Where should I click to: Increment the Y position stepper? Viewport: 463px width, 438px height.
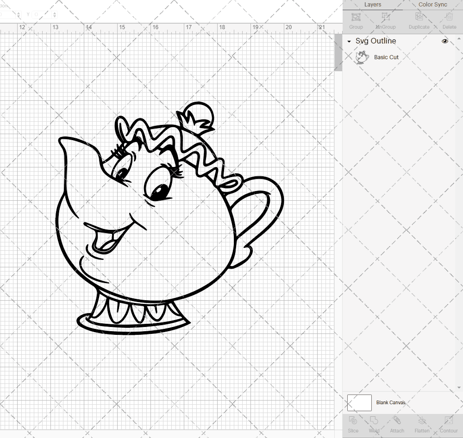pos(55,12)
